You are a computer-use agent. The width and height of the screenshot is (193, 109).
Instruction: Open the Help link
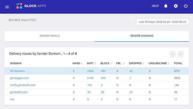coord(155,6)
